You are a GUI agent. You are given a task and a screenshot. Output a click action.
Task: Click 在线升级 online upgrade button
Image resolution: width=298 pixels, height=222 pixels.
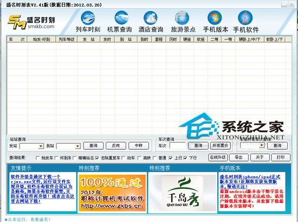[218, 157]
